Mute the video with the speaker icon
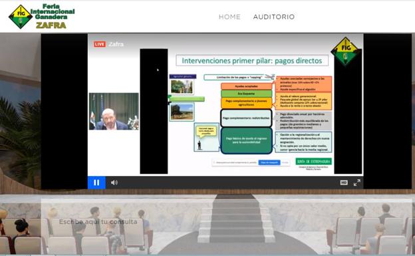The width and height of the screenshot is (415, 256). (x=114, y=182)
